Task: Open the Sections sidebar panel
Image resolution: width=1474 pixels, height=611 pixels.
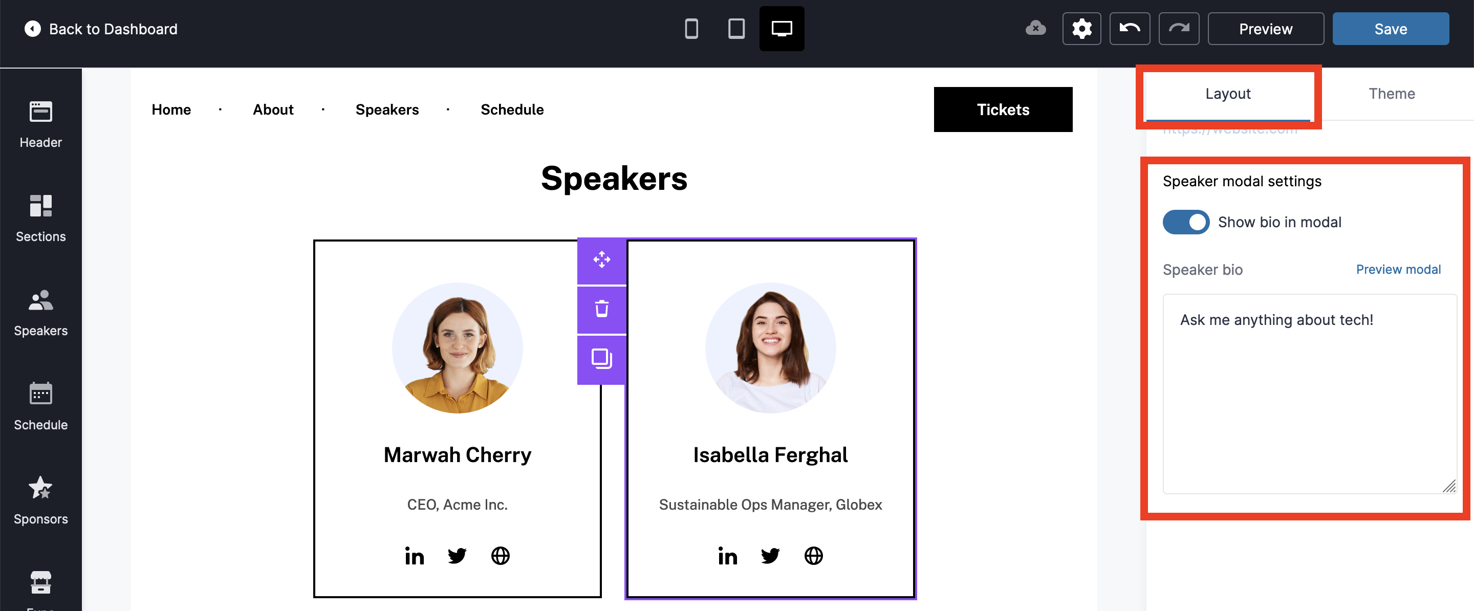Action: click(x=40, y=217)
